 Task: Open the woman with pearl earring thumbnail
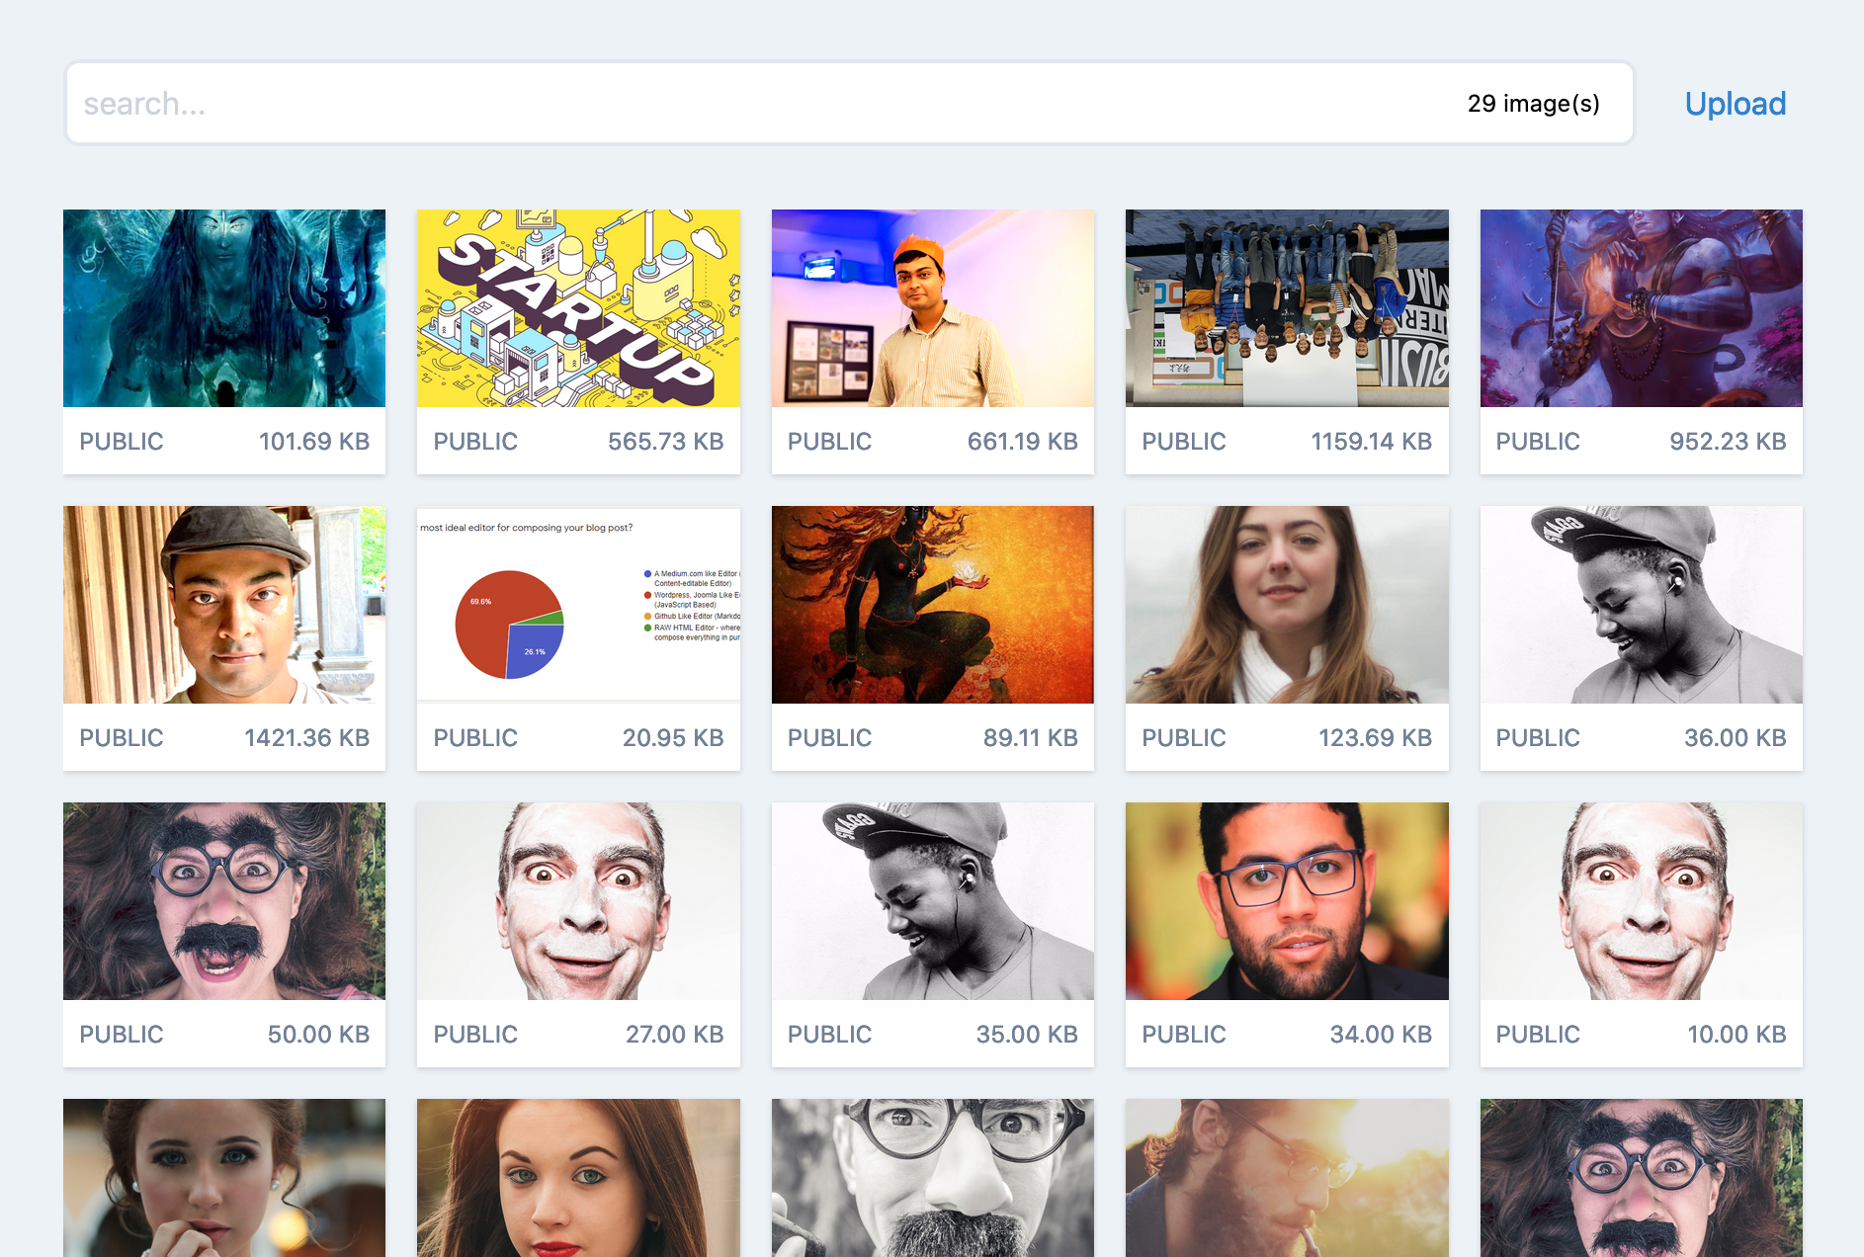(224, 1178)
